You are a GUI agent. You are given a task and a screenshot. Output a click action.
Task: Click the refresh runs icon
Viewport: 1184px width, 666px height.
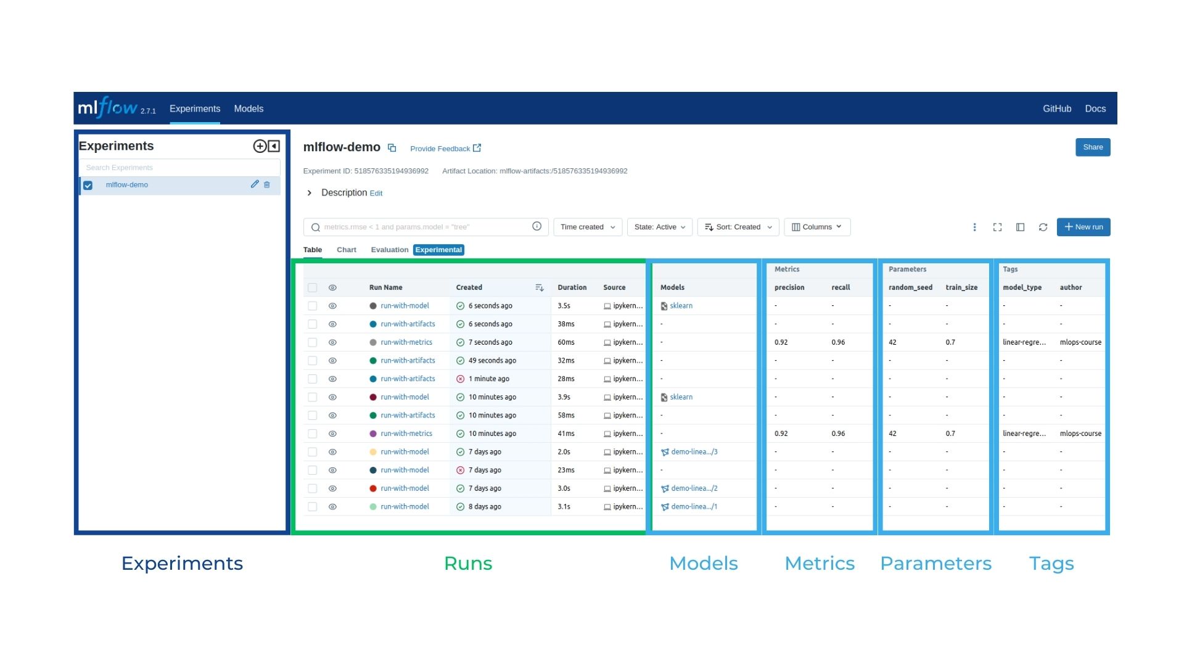point(1043,227)
